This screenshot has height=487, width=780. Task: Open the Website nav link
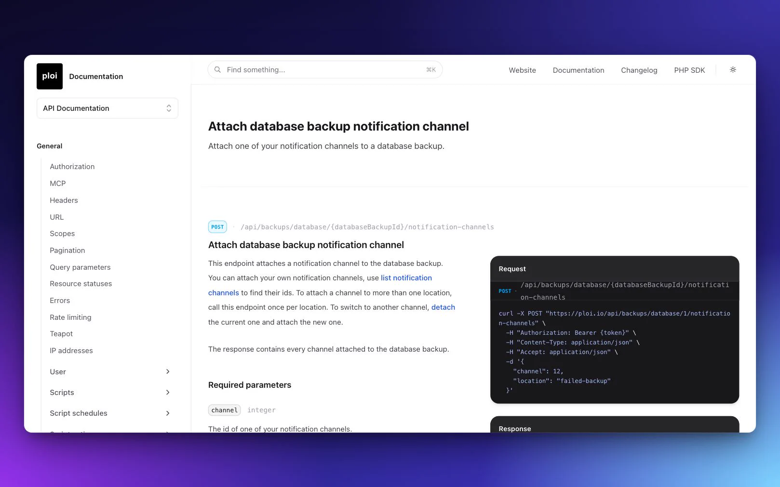(522, 70)
